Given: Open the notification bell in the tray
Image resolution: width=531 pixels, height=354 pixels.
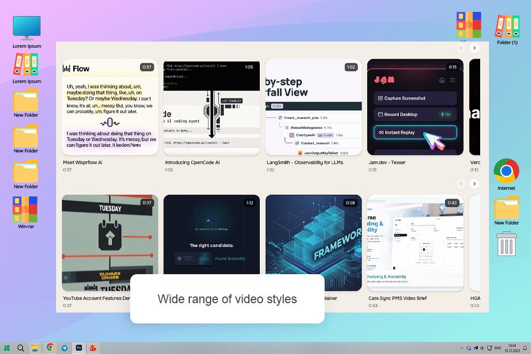Looking at the screenshot, I should point(525,348).
